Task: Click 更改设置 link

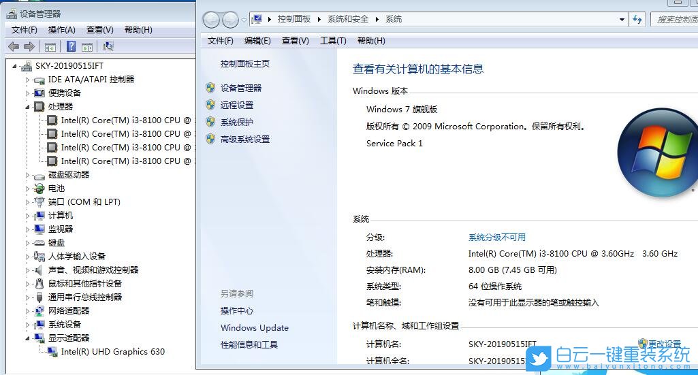Action: (664, 344)
